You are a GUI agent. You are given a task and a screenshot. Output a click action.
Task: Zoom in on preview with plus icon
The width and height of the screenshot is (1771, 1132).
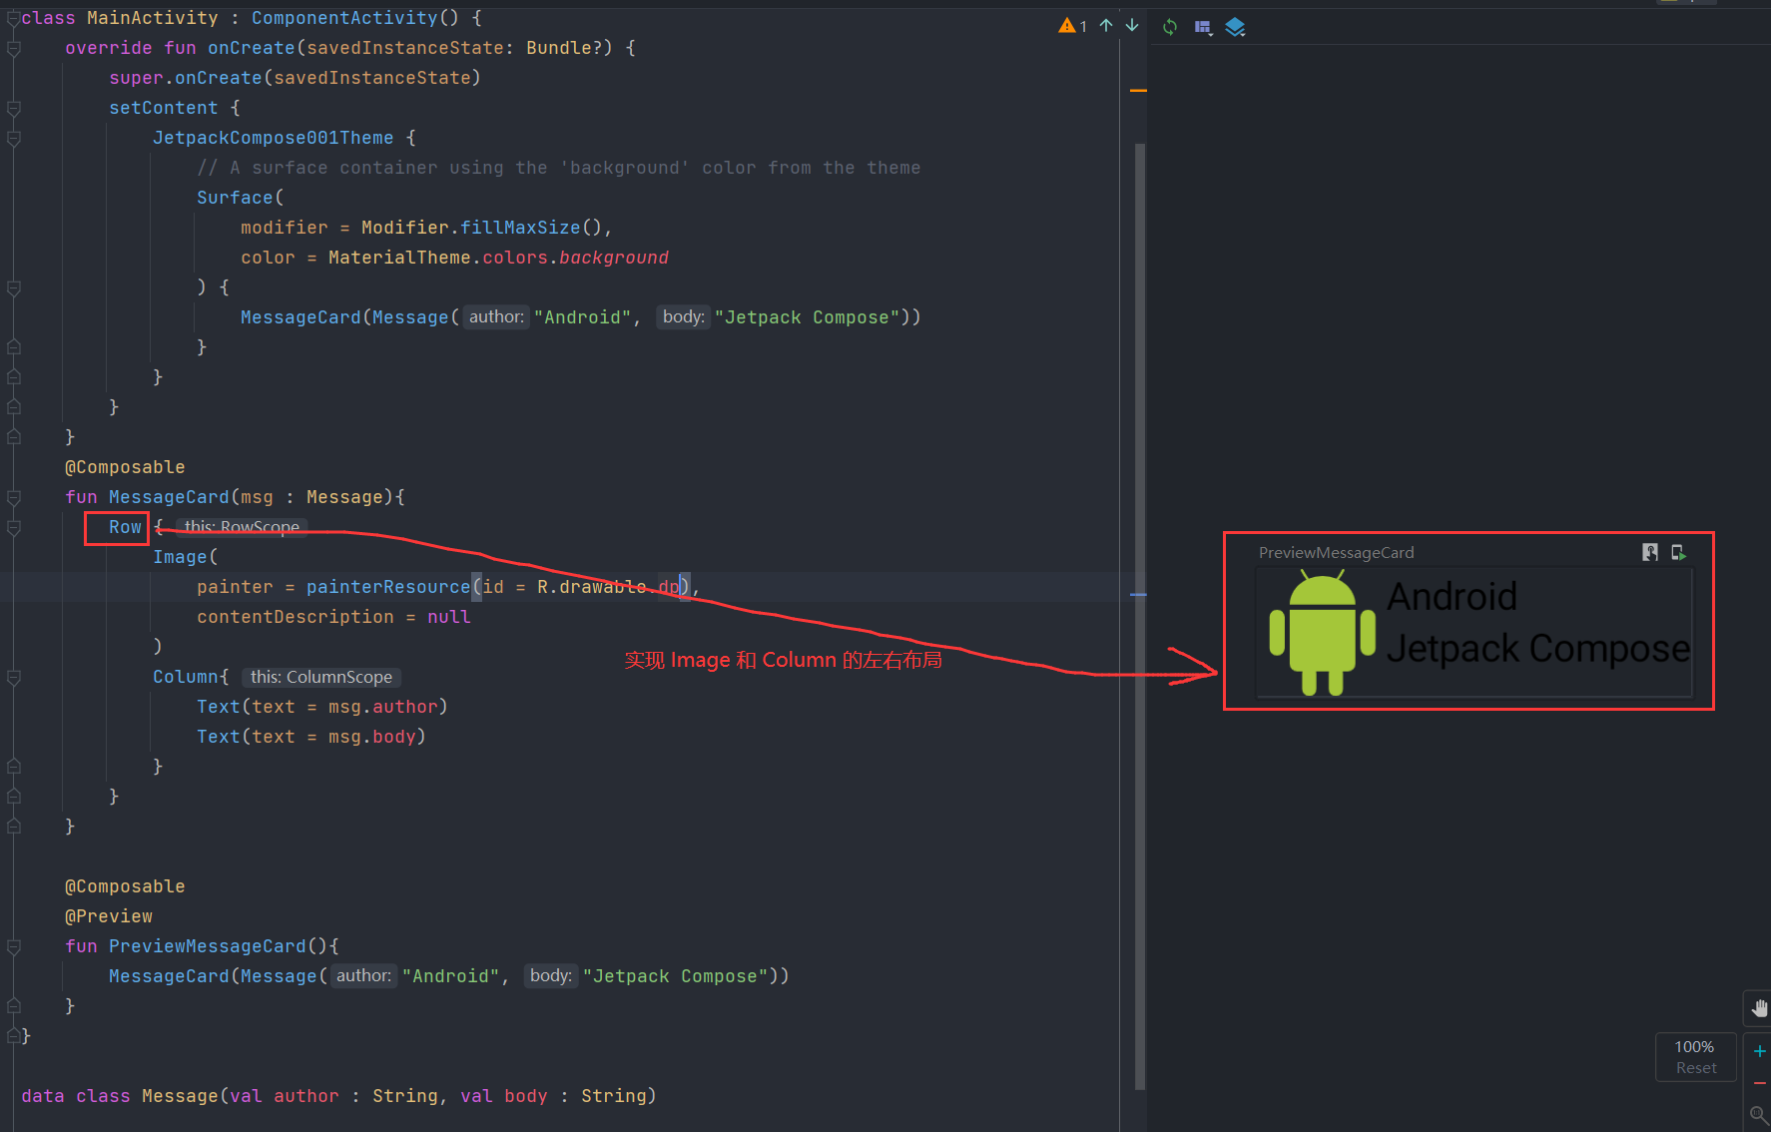point(1759,1050)
